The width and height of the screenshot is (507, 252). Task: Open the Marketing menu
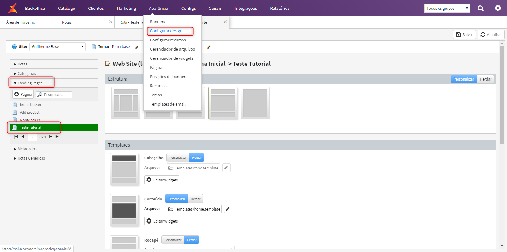pyautogui.click(x=126, y=8)
